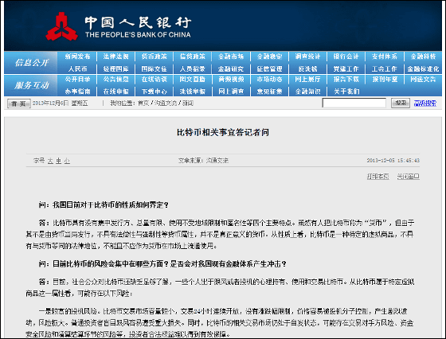Open the 金融稳定 menu item
Image resolution: width=446 pixels, height=339 pixels.
coord(270,56)
